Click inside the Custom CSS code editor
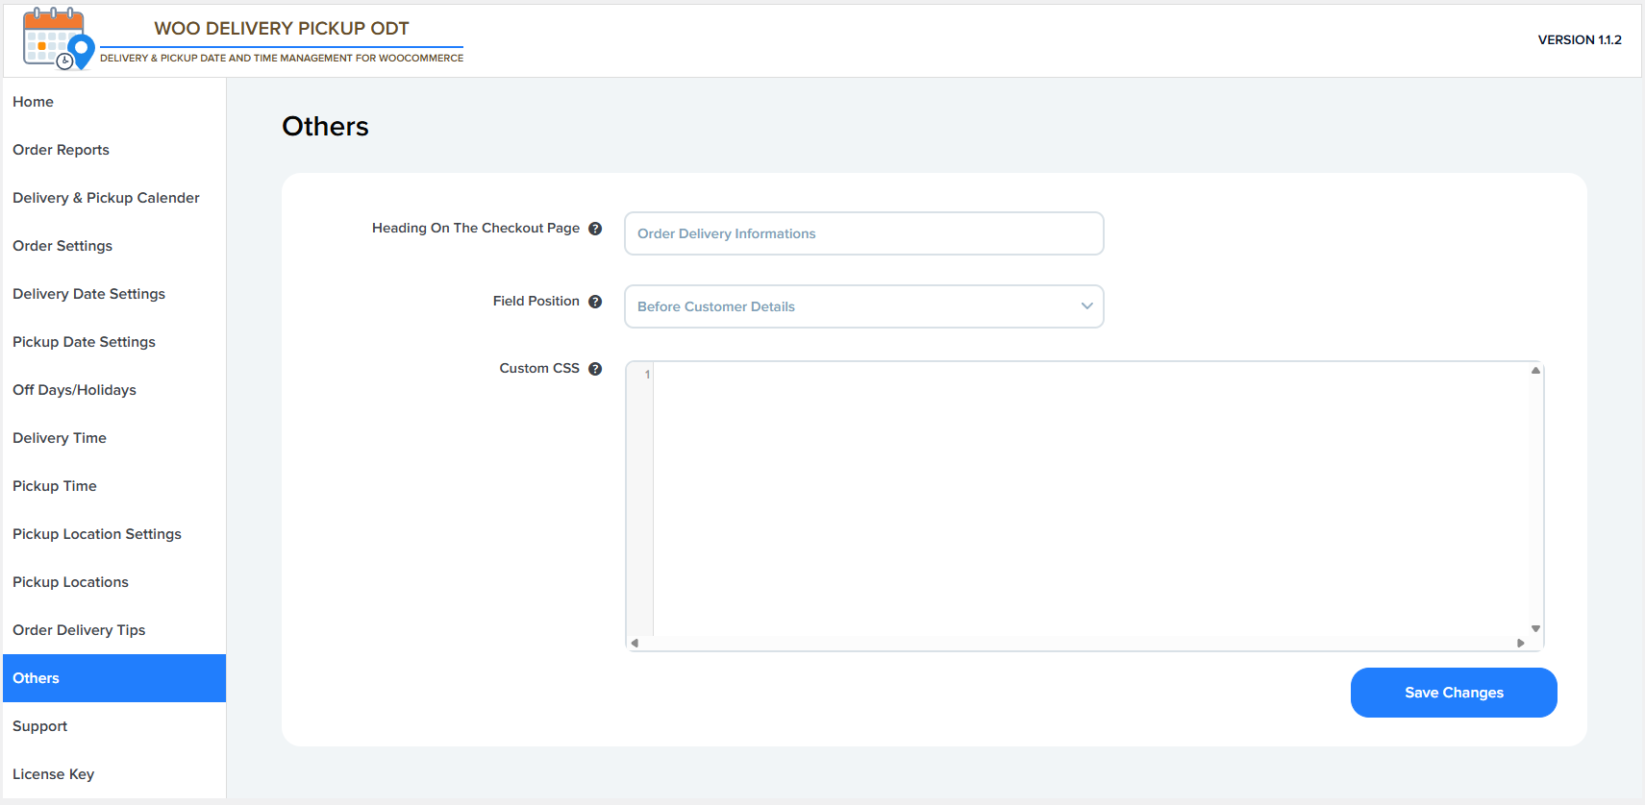1645x805 pixels. tap(1086, 498)
